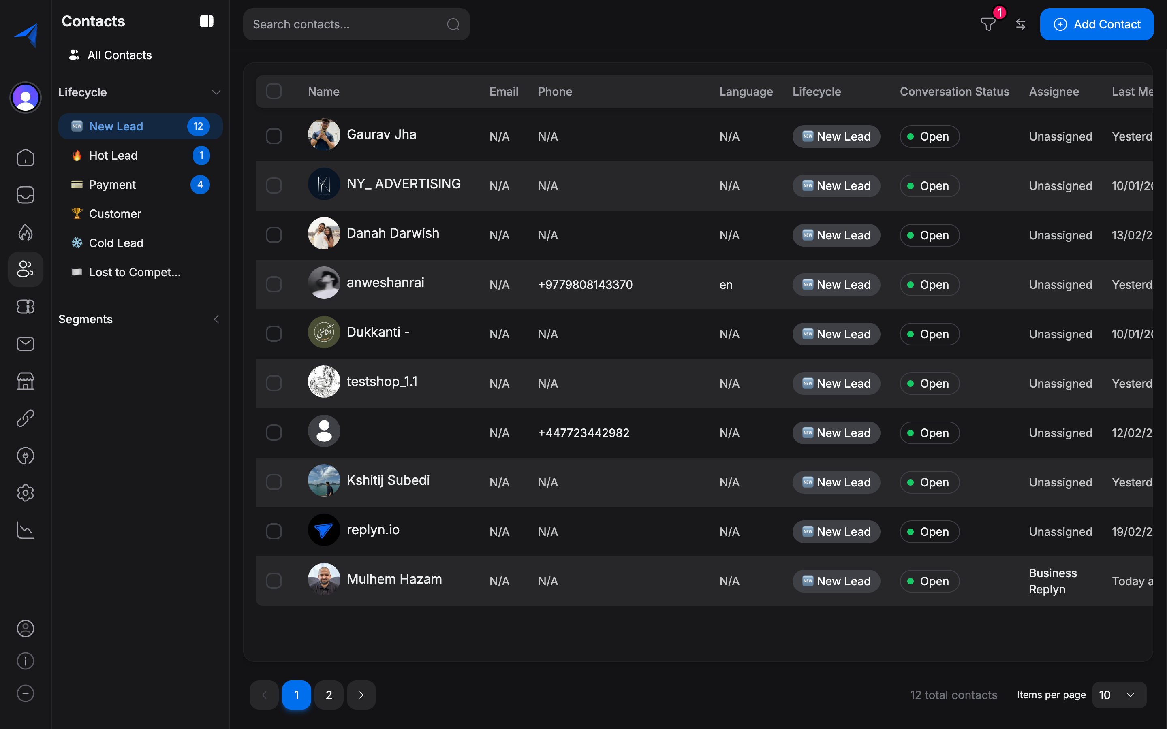Viewport: 1167px width, 729px height.
Task: Open the Home section in the sidebar
Action: [x=25, y=158]
